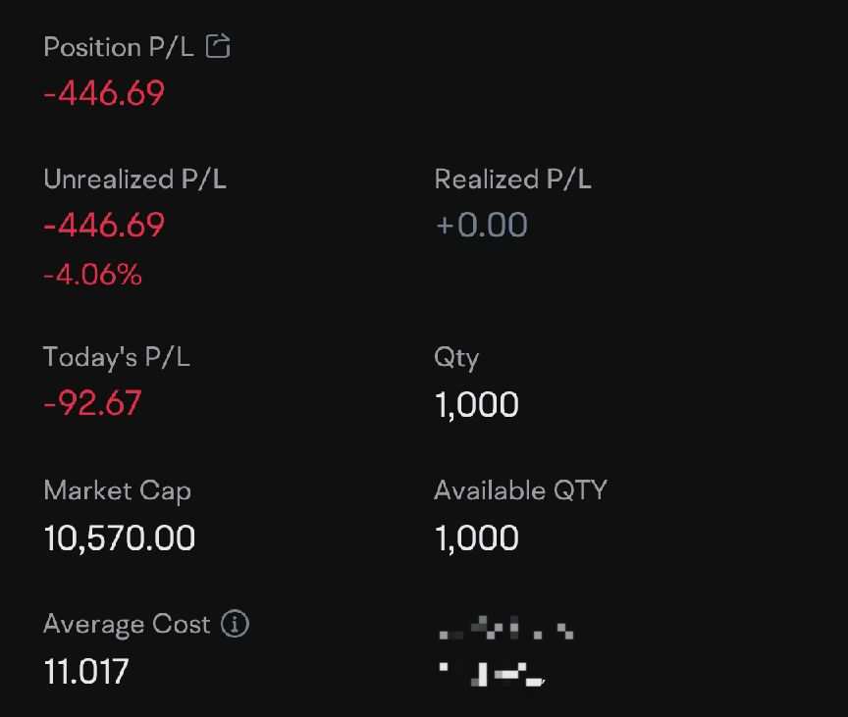Open the Average Cost info icon

pos(235,624)
